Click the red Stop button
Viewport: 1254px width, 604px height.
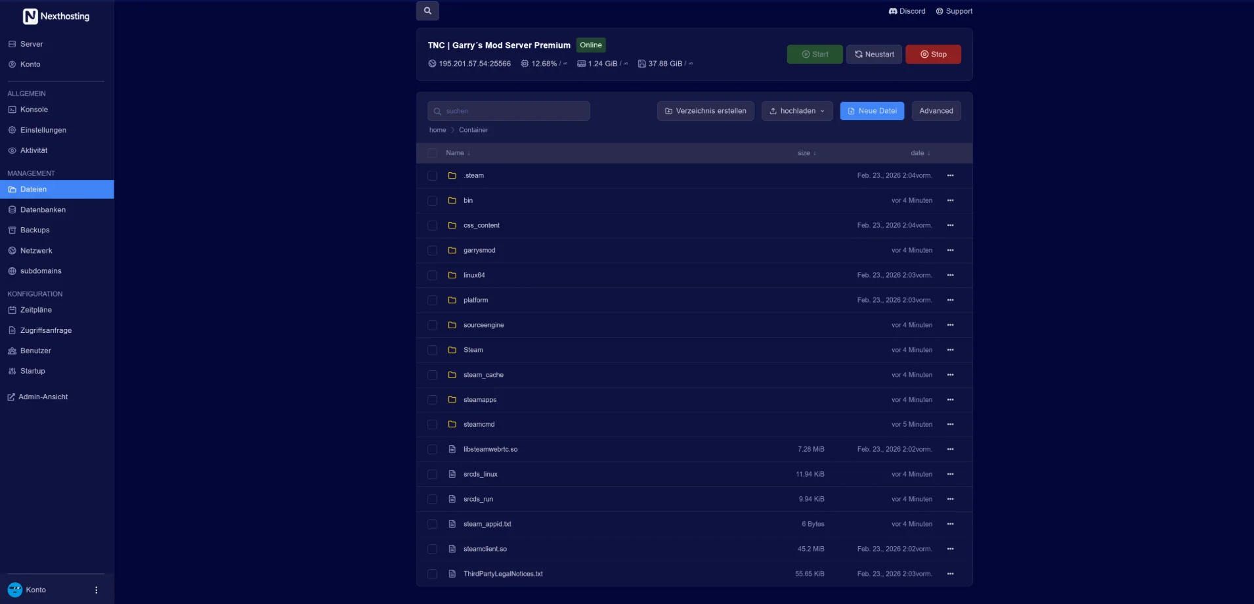933,54
